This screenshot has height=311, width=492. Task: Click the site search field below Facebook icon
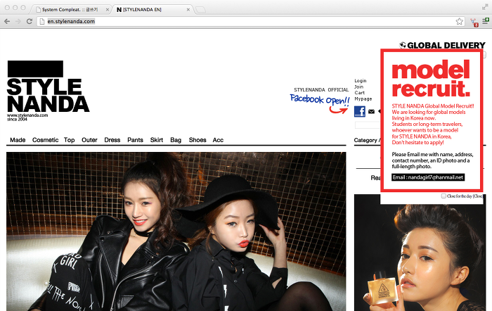368,125
